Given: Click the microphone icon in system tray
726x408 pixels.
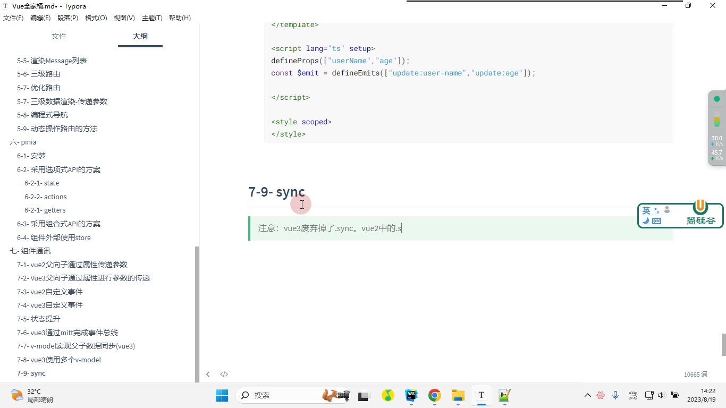Looking at the screenshot, I should click(615, 395).
